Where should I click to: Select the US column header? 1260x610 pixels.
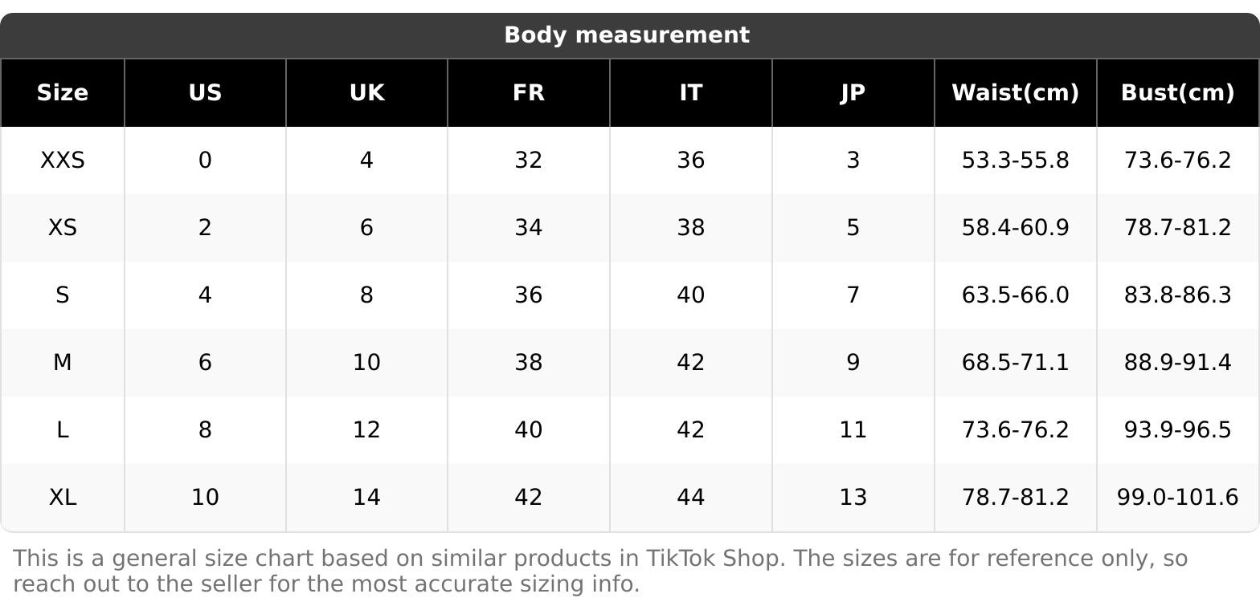tap(205, 93)
